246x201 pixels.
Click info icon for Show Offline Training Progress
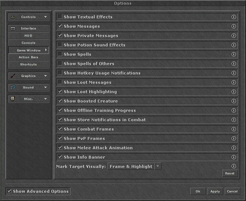click(x=234, y=110)
